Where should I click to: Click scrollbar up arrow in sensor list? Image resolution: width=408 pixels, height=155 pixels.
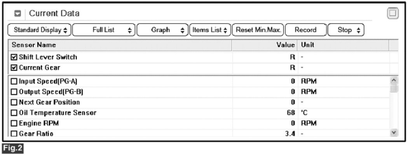(394, 81)
